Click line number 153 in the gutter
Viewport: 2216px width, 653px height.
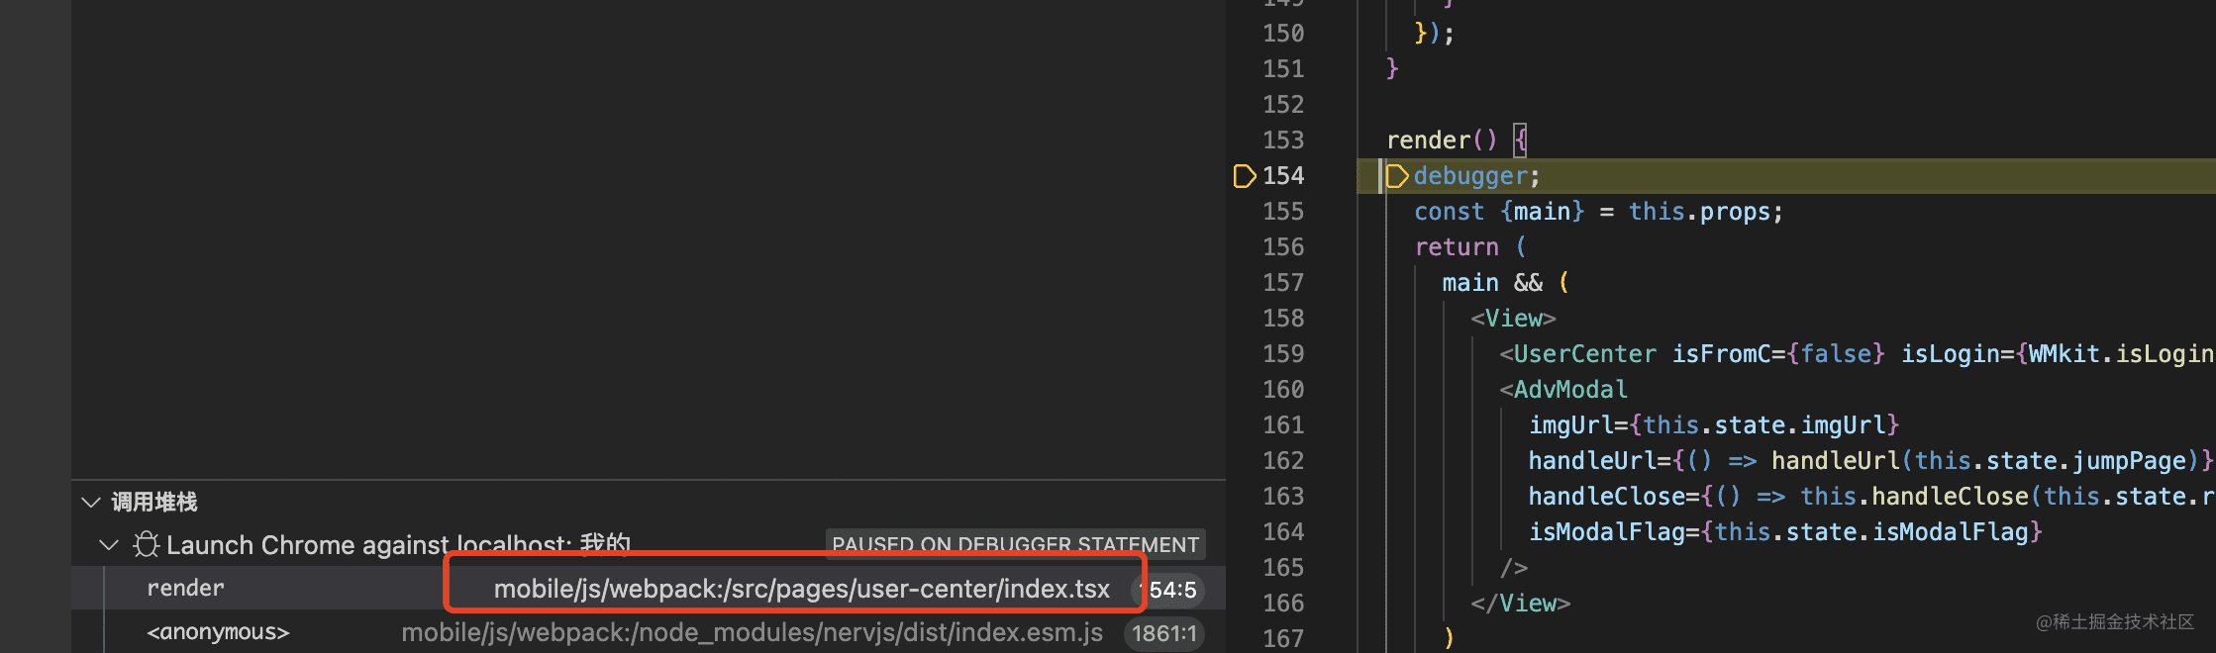[x=1283, y=140]
